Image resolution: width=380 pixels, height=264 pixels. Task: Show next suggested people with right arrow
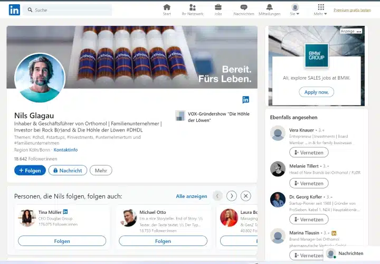tap(231, 196)
